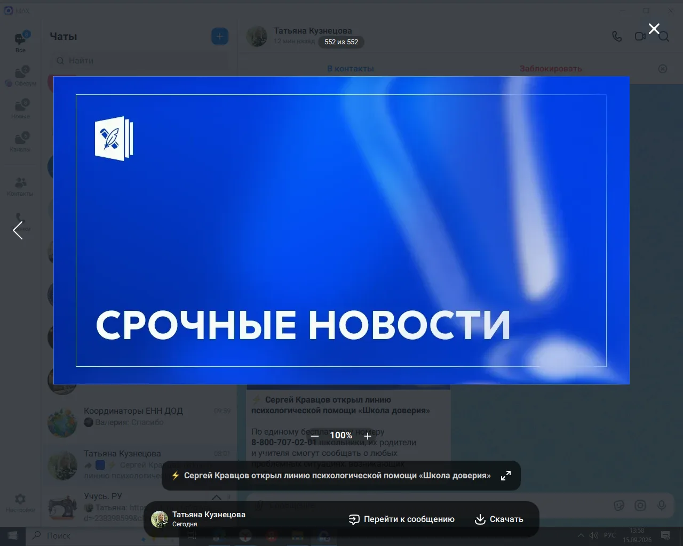Click the sender name 'Татьяна Кузнецова' in viewer footer
683x546 pixels.
tap(209, 515)
